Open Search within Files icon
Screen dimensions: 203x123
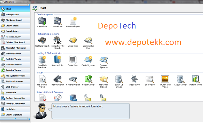pos(88,40)
